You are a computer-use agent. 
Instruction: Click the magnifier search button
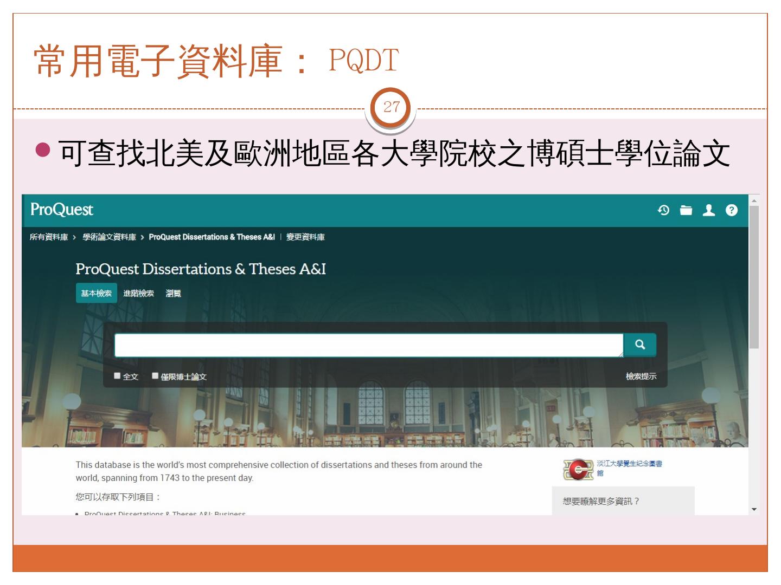click(640, 344)
